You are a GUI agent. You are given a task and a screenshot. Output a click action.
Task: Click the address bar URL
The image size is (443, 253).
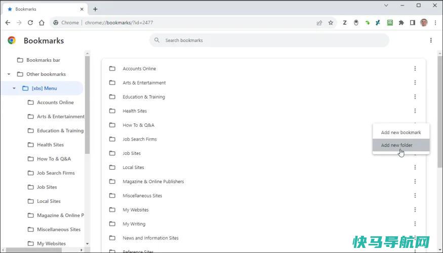[x=118, y=23]
